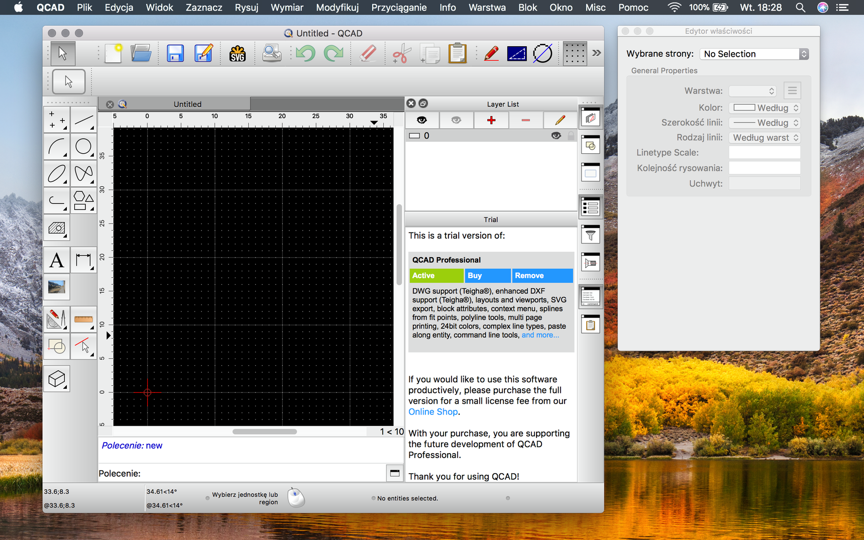This screenshot has width=864, height=540.
Task: Open the Wybrane strony No Selection dropdown
Action: click(x=754, y=54)
